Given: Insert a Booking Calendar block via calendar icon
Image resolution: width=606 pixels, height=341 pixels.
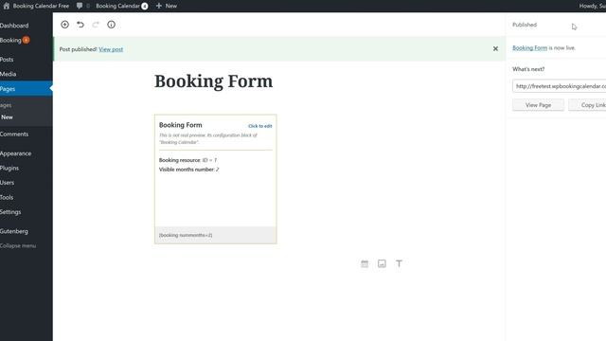Looking at the screenshot, I should click(365, 263).
